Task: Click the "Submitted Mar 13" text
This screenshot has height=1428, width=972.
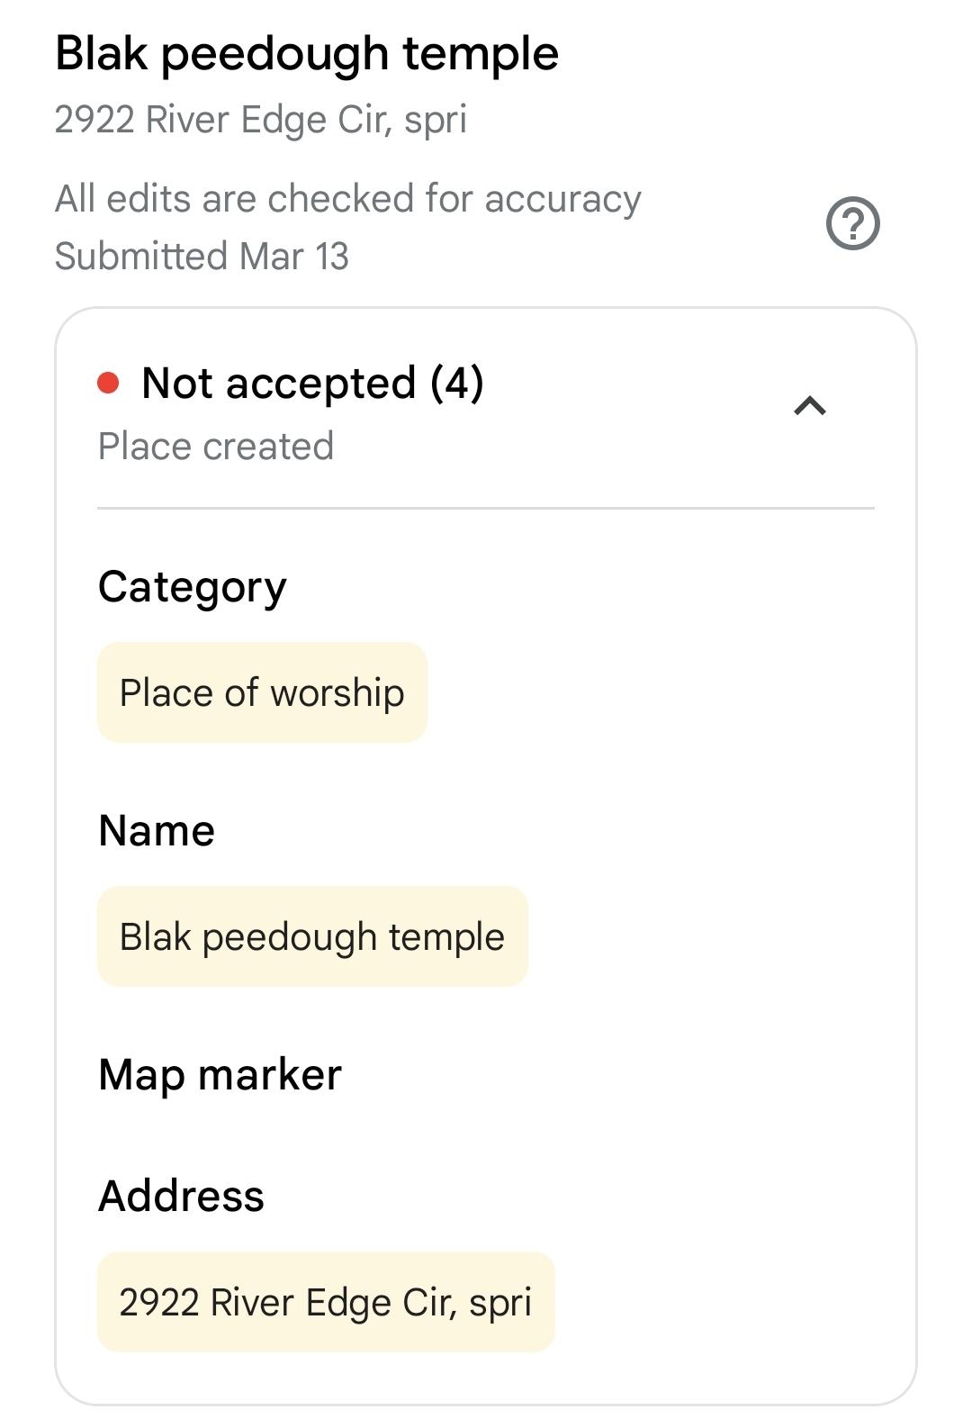Action: [x=202, y=257]
